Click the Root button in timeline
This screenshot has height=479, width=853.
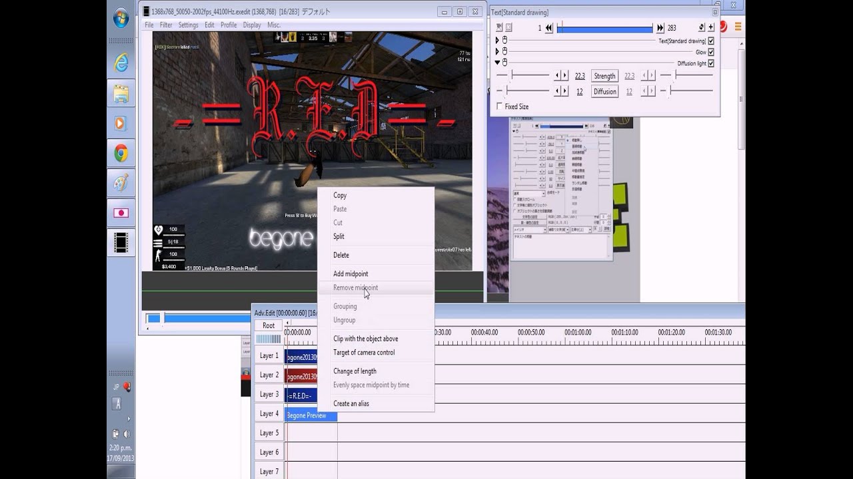click(x=269, y=325)
